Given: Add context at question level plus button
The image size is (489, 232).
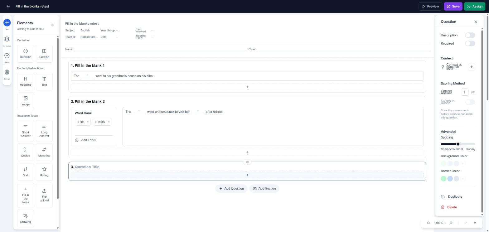Looking at the screenshot, I should pos(472,67).
